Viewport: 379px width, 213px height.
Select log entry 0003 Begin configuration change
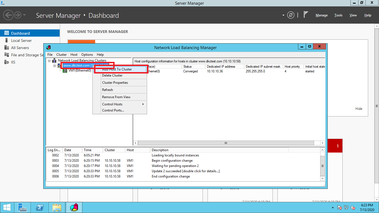tap(183, 161)
